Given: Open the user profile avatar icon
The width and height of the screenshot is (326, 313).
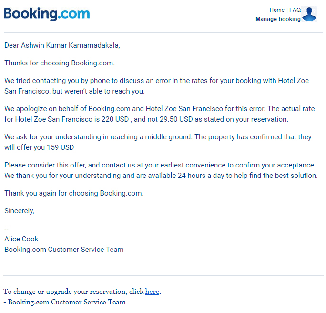Looking at the screenshot, I should [x=309, y=14].
